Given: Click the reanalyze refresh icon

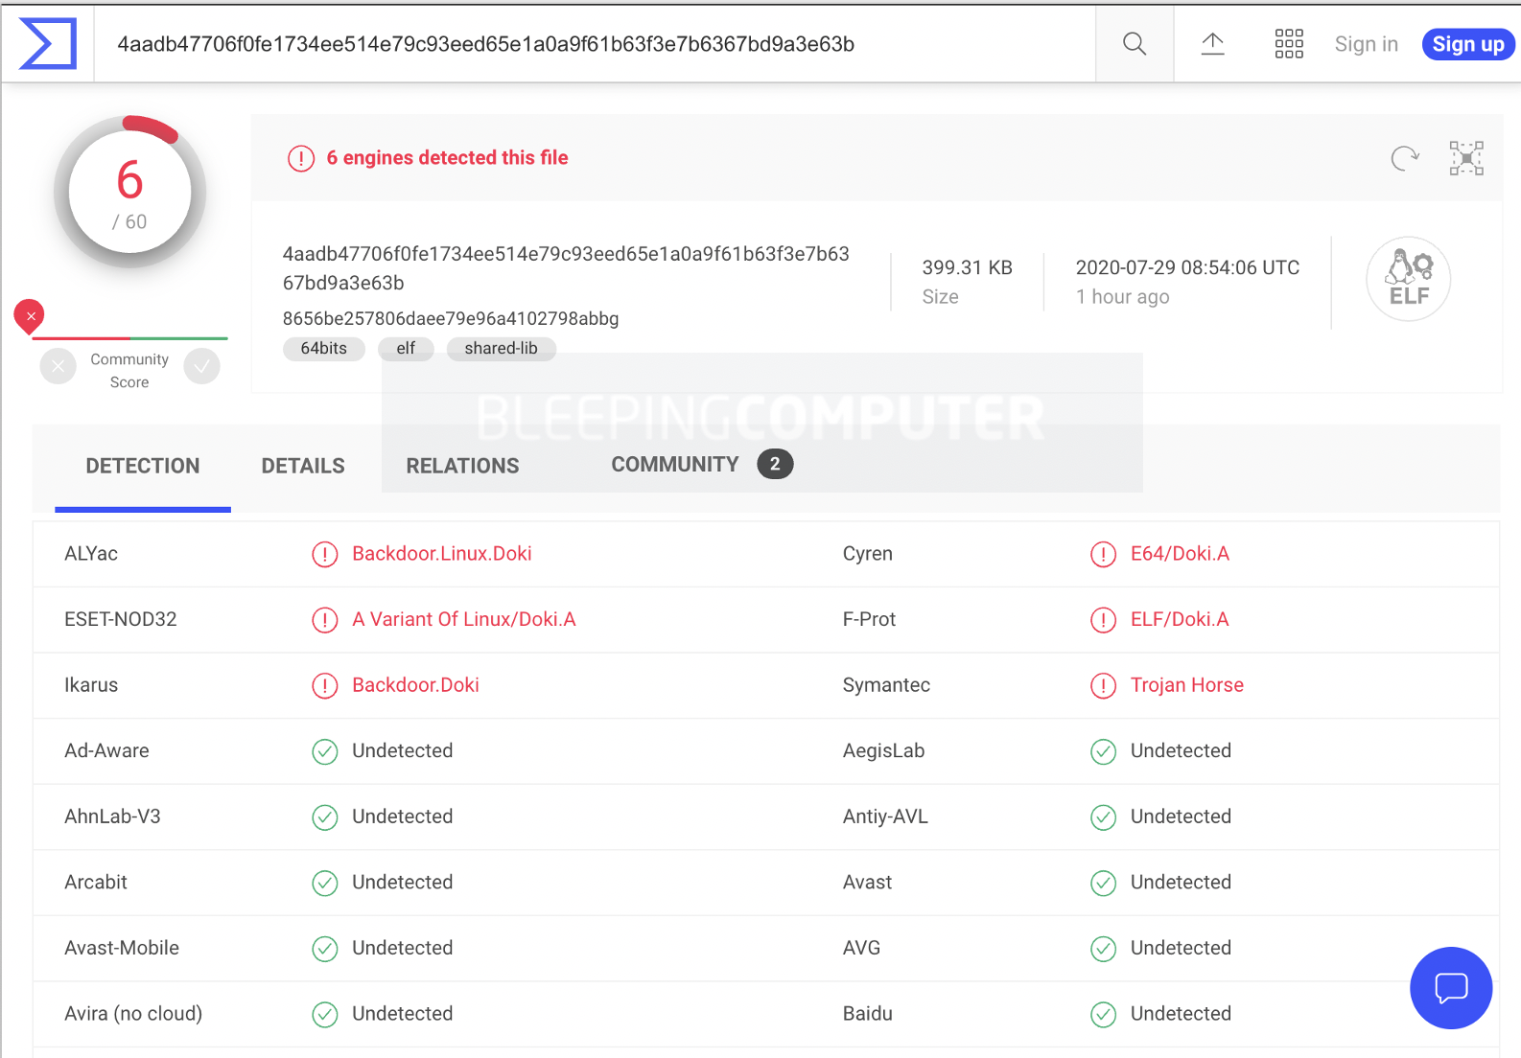Looking at the screenshot, I should [1405, 158].
